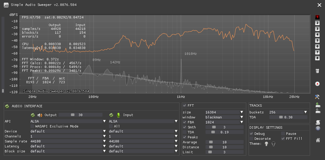
Task: Click the gray arrow download icon
Action: pos(318,111)
